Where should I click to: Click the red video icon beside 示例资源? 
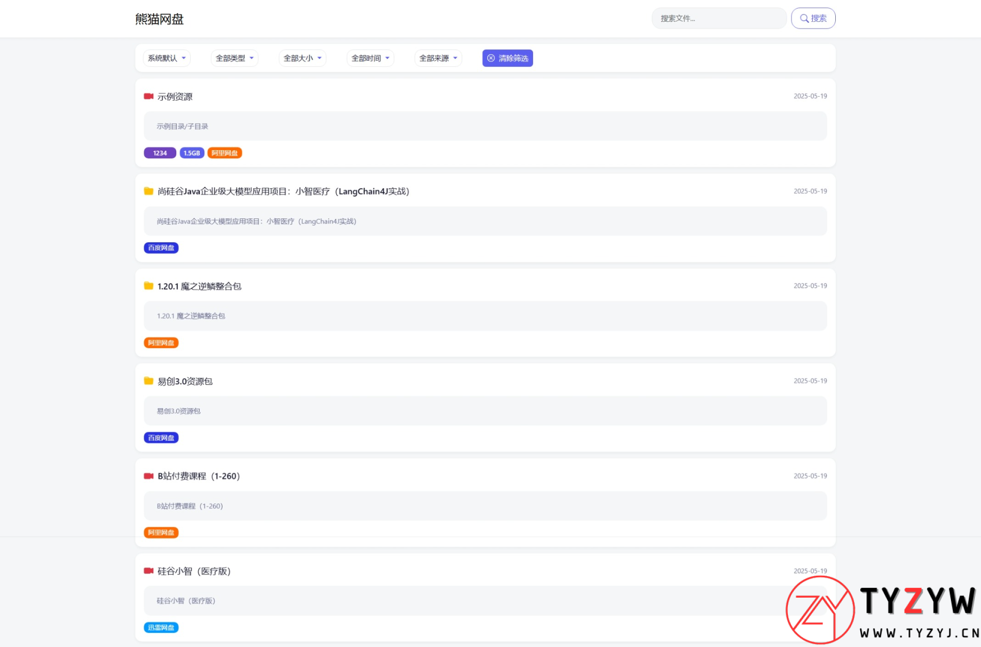148,96
